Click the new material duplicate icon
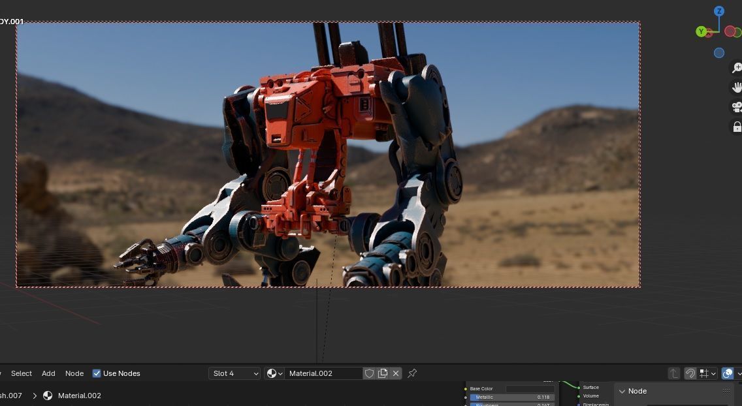 coord(382,373)
